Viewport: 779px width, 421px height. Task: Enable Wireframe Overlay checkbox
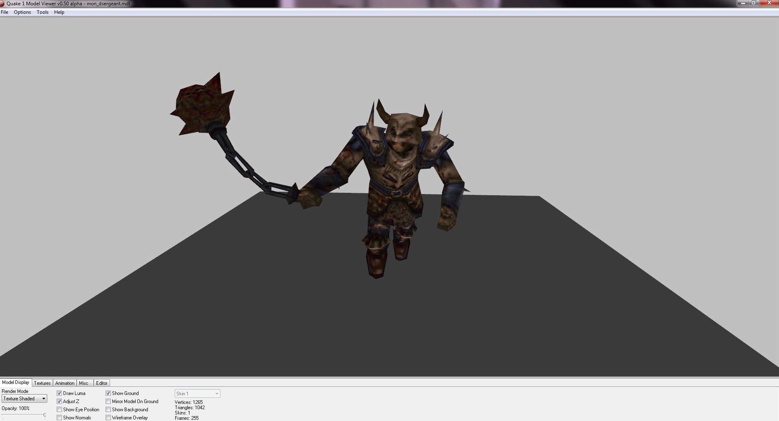click(x=108, y=418)
